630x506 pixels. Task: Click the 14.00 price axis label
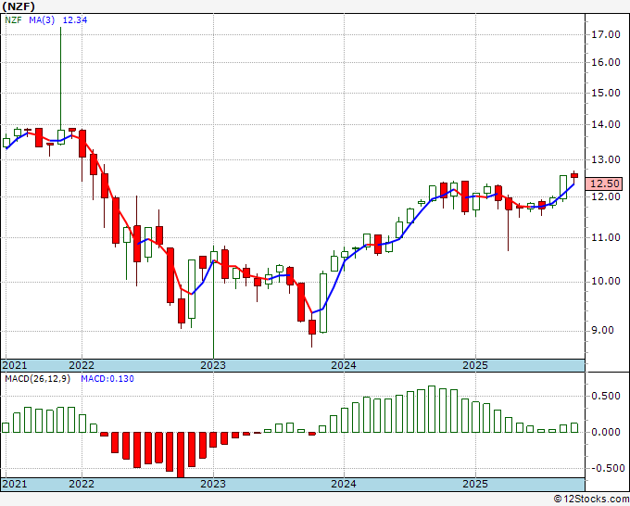606,124
